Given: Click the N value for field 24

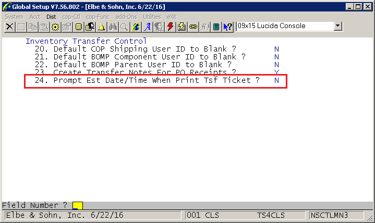Looking at the screenshot, I should 276,80.
